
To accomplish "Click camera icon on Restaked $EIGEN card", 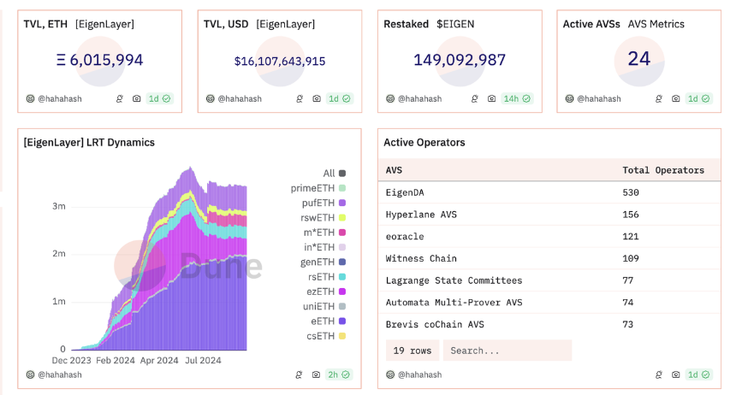I will click(x=491, y=98).
